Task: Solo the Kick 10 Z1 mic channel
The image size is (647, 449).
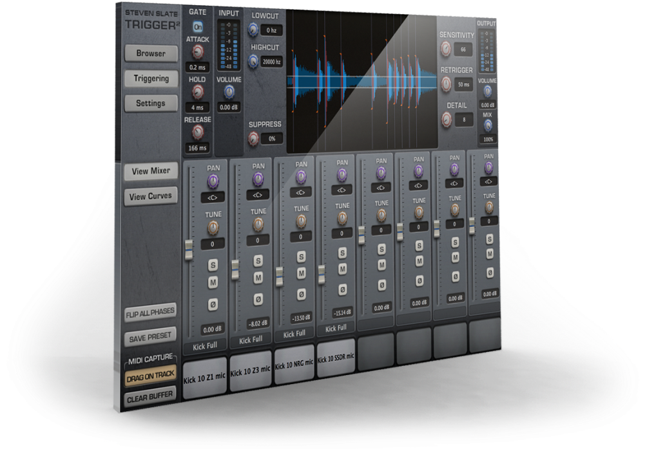Action: tap(213, 265)
